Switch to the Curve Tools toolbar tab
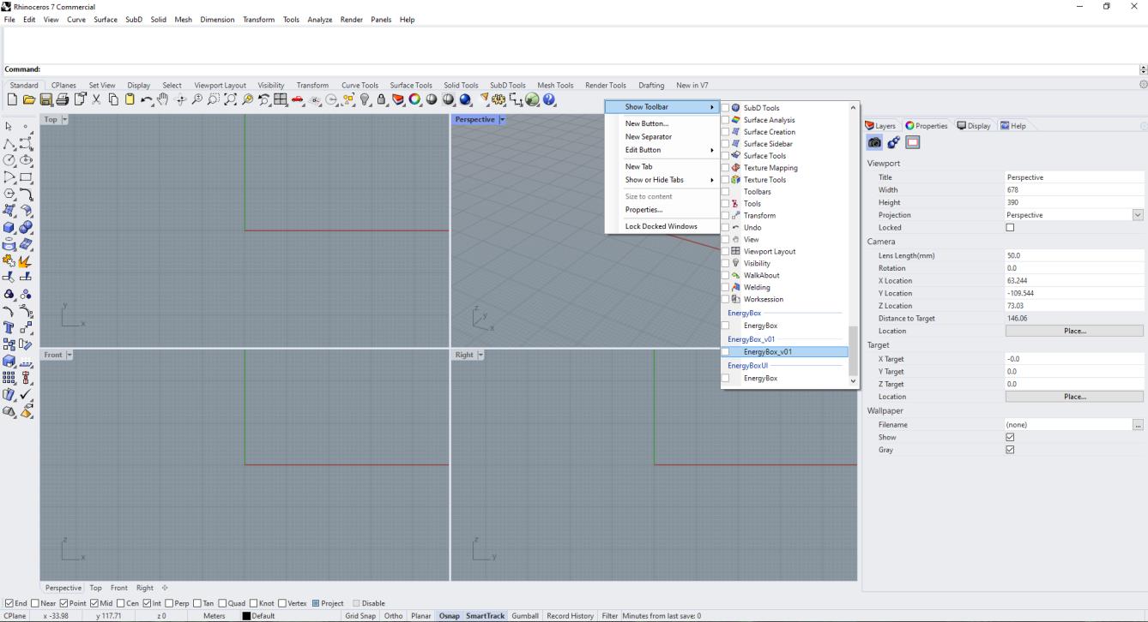 (360, 85)
